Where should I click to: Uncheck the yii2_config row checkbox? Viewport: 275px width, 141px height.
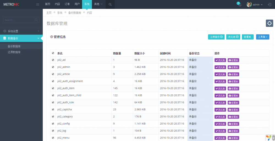click(x=53, y=123)
